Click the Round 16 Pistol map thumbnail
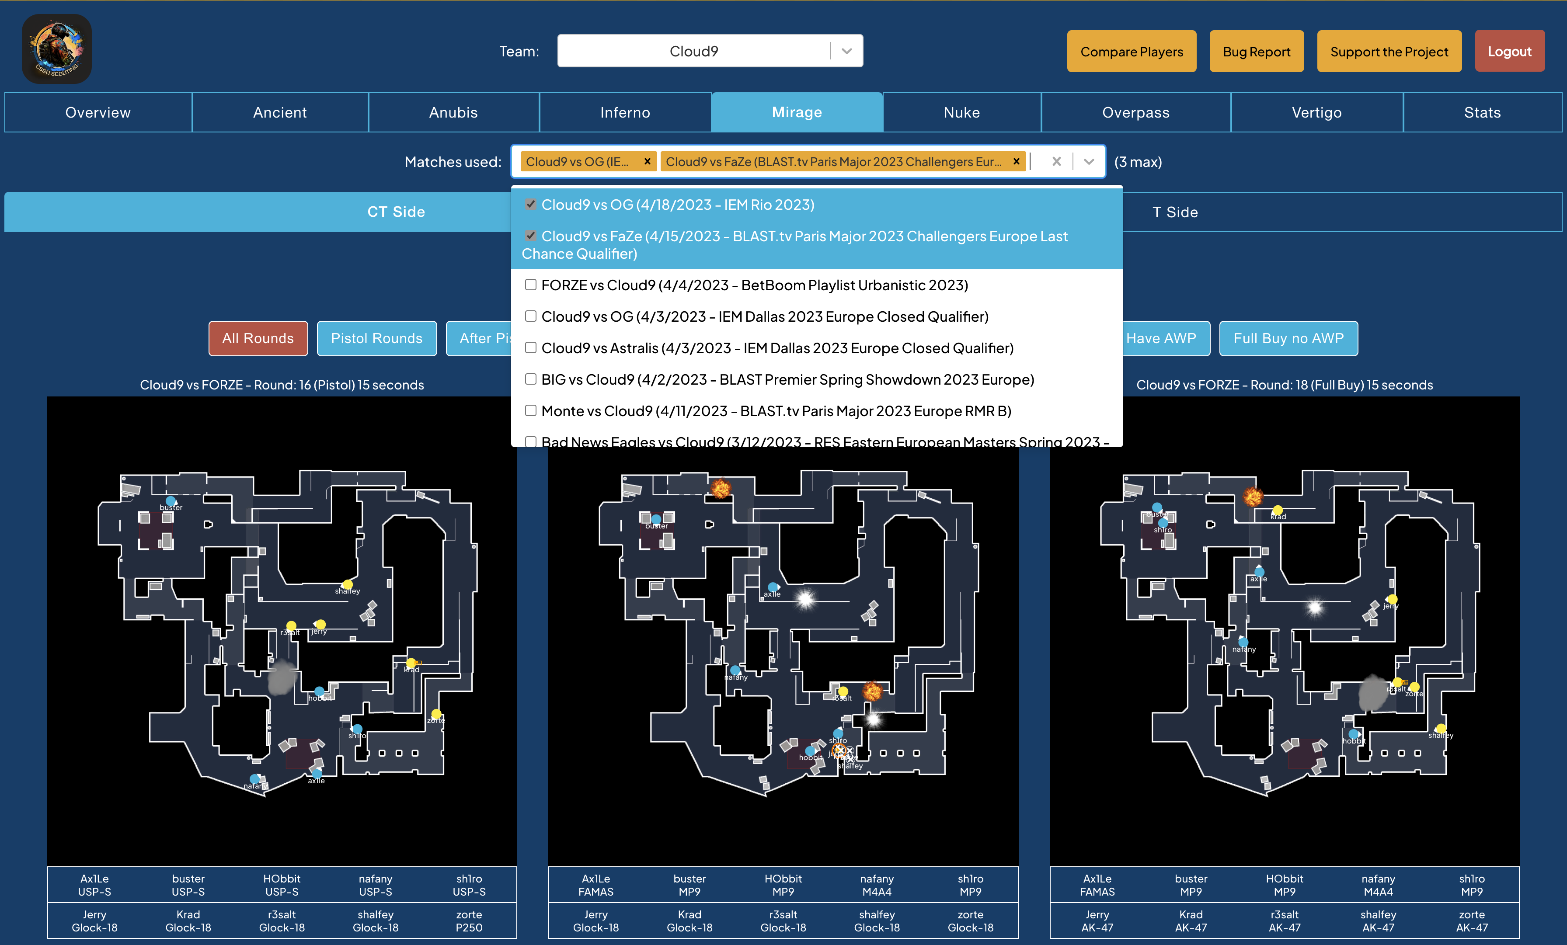This screenshot has width=1567, height=945. pyautogui.click(x=282, y=631)
